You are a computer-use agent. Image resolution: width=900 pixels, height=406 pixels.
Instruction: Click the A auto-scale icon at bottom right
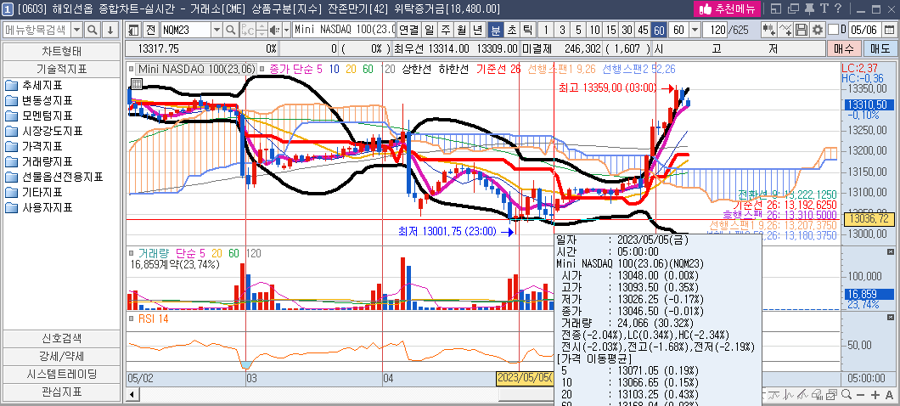[x=890, y=394]
